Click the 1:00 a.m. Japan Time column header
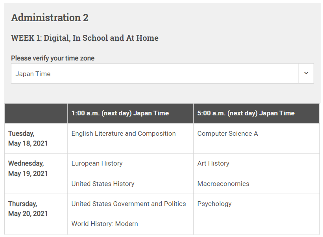Viewport: 323px width, 237px height. point(120,113)
